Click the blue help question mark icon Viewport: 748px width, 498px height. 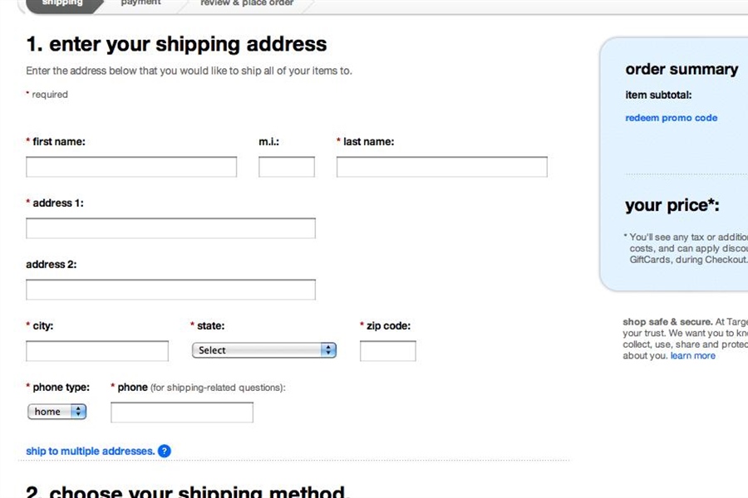point(164,452)
